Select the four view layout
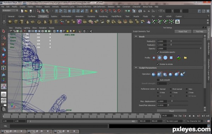Image resolution: width=212 pixels, height=134 pixels. [x=4, y=101]
